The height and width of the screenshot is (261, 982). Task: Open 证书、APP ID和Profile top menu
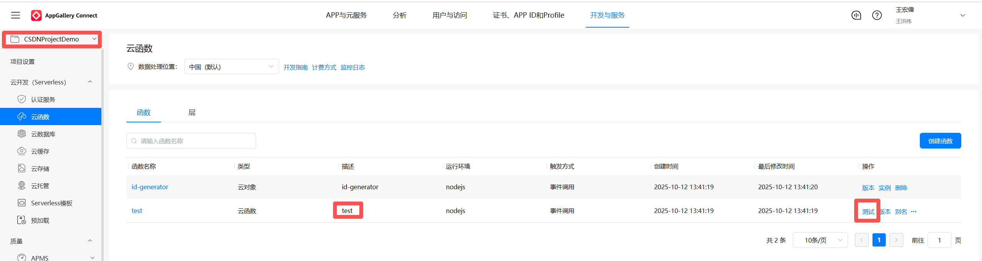(x=529, y=15)
